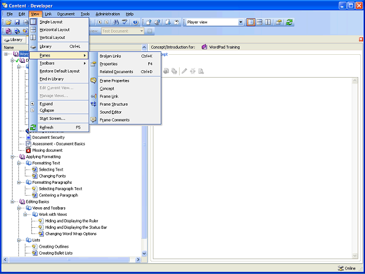The height and width of the screenshot is (274, 365).
Task: Click the Check In All toolbar icon
Action: click(x=157, y=22)
